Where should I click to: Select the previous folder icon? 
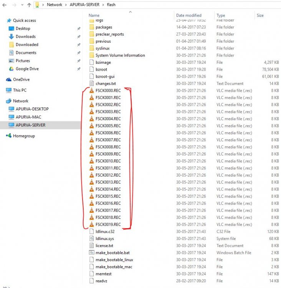[x=92, y=41]
